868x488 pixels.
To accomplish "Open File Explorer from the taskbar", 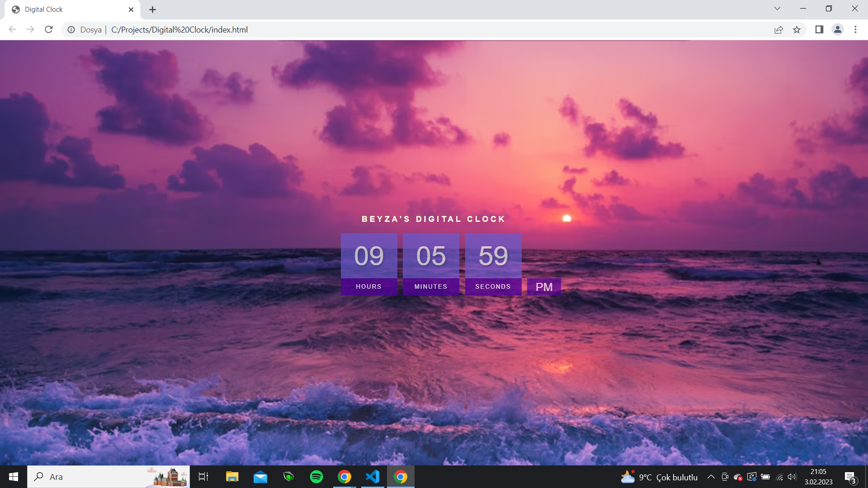I will [x=232, y=477].
